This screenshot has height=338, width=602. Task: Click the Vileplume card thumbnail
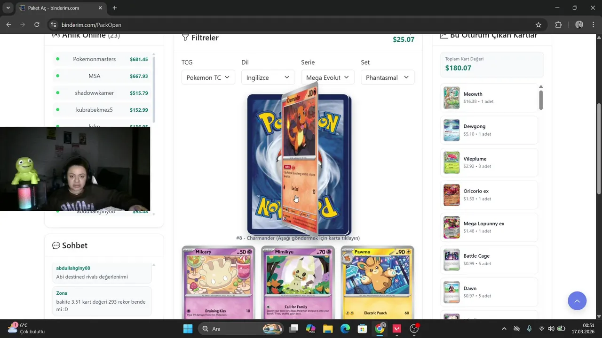click(451, 162)
